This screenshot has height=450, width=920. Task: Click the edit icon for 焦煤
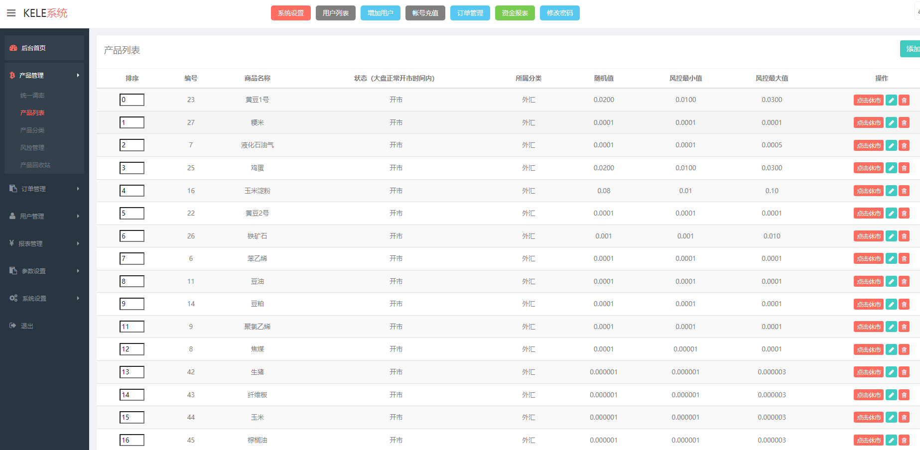coord(891,349)
